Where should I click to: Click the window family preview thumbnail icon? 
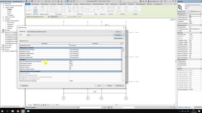click(x=180, y=7)
